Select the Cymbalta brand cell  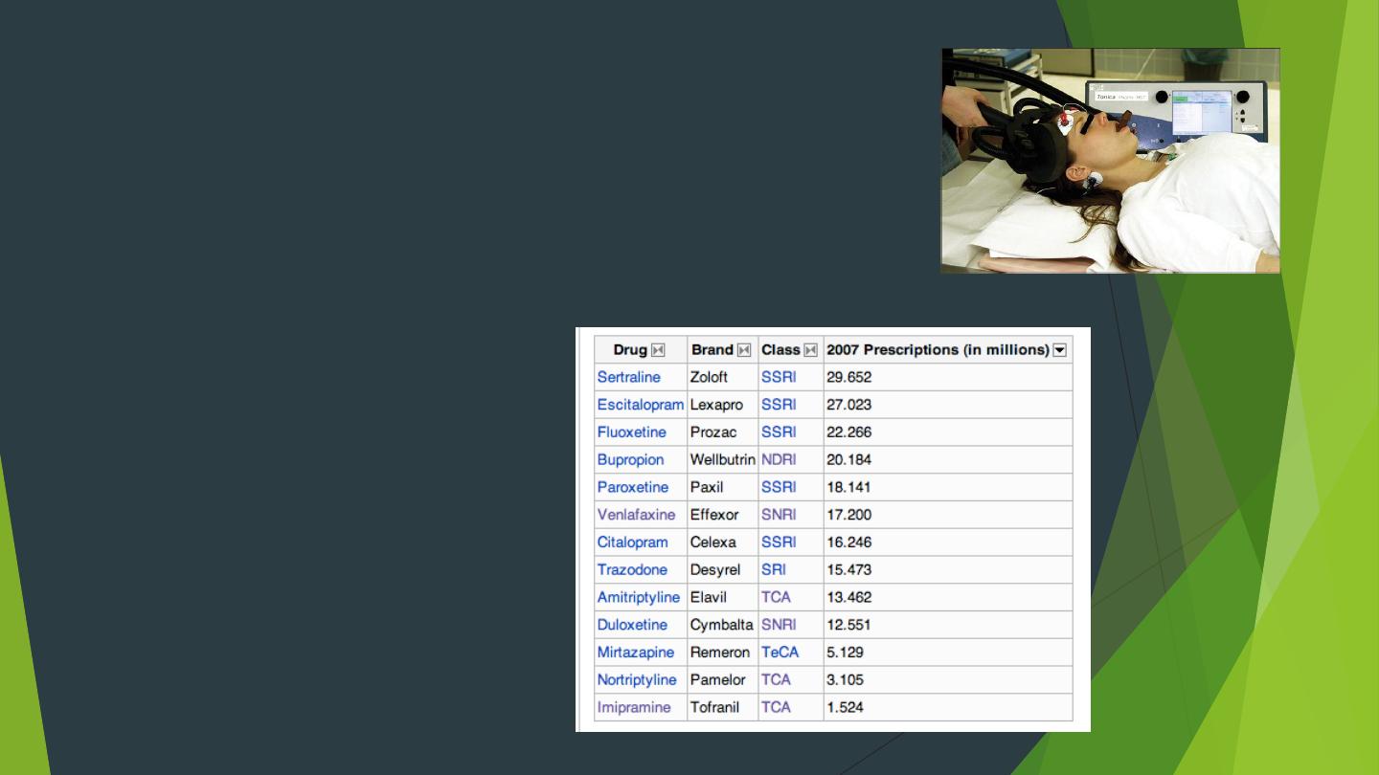coord(722,625)
